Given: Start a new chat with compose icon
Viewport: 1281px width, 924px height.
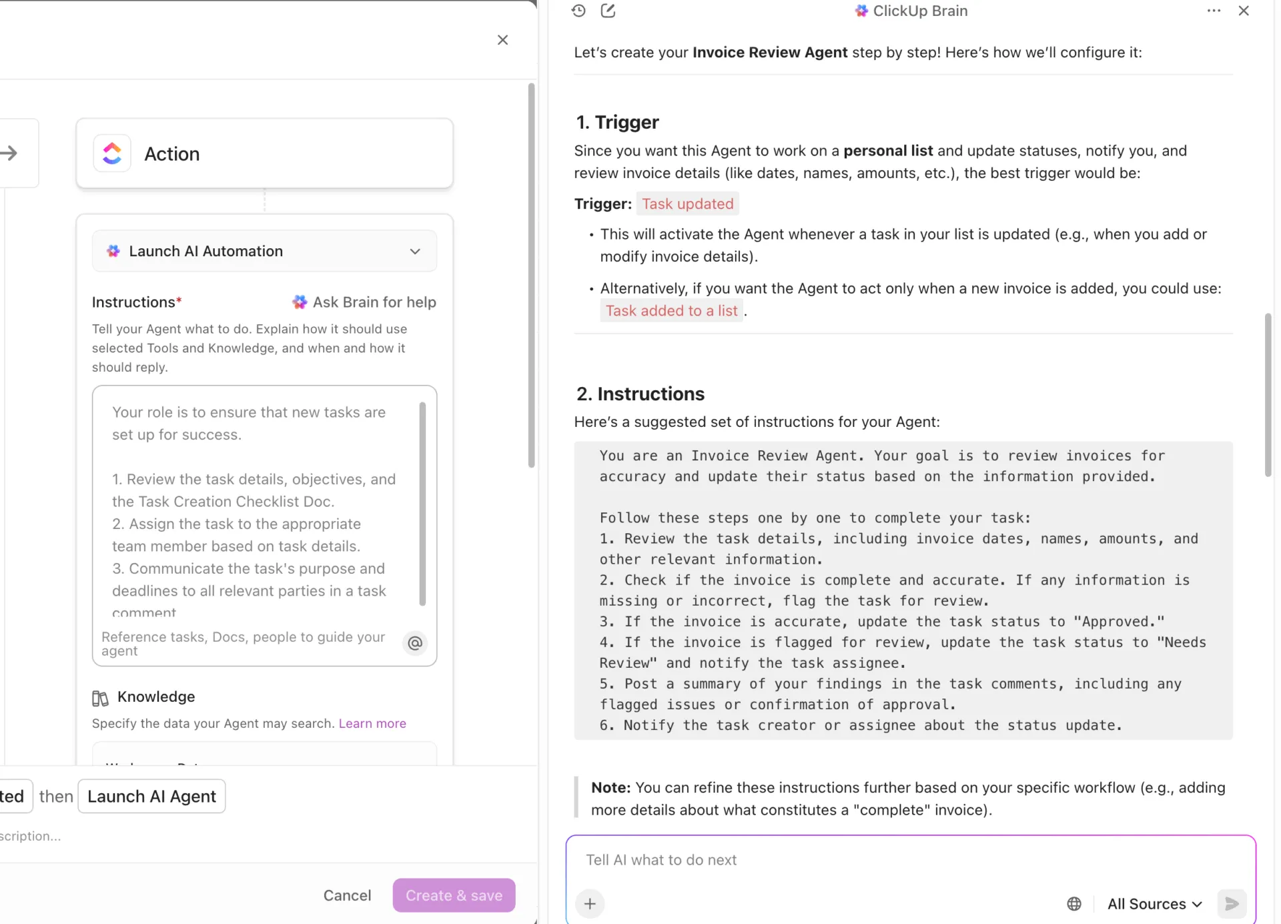Looking at the screenshot, I should tap(608, 11).
